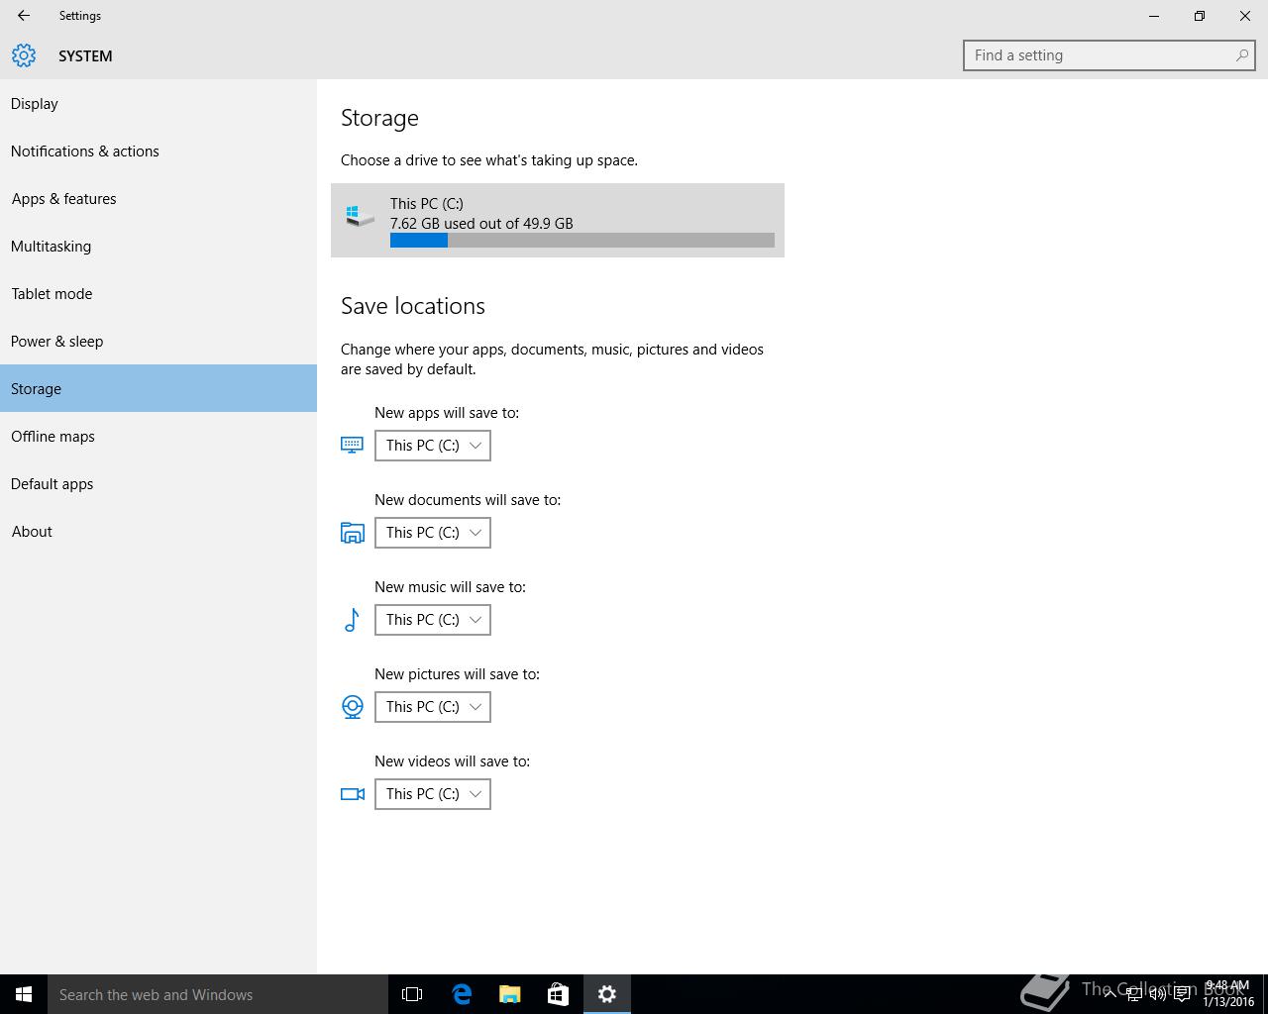Open the About page
1268x1014 pixels.
tap(158, 531)
